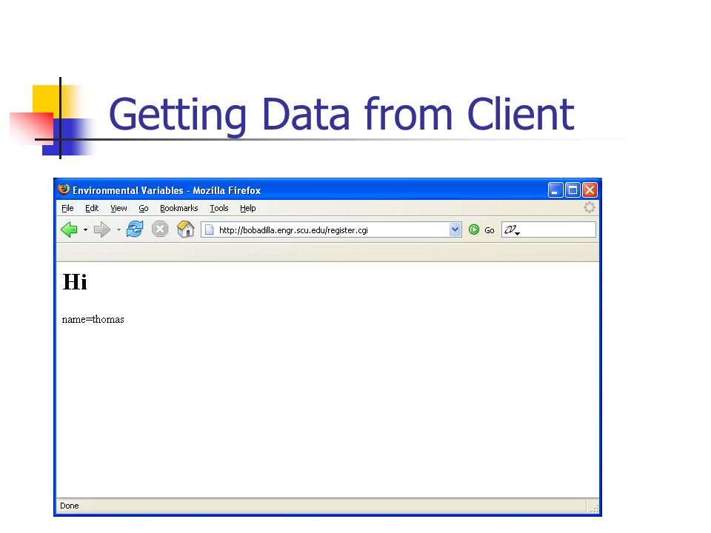The height and width of the screenshot is (533, 711).
Task: Reload the page with the Refresh icon
Action: click(135, 229)
